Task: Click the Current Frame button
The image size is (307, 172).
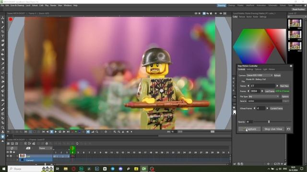Action: (x=276, y=108)
